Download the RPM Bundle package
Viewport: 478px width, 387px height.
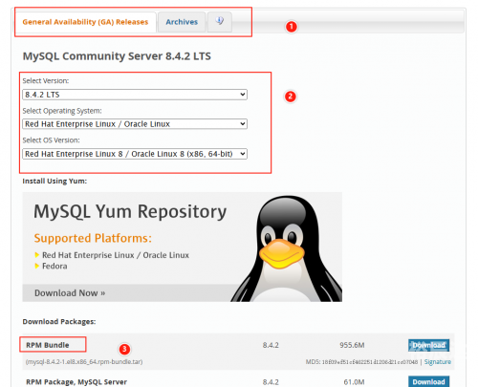[x=428, y=345]
